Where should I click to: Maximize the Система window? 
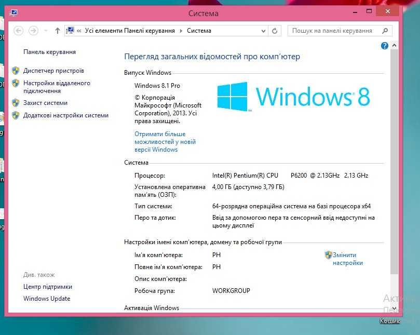(369, 11)
